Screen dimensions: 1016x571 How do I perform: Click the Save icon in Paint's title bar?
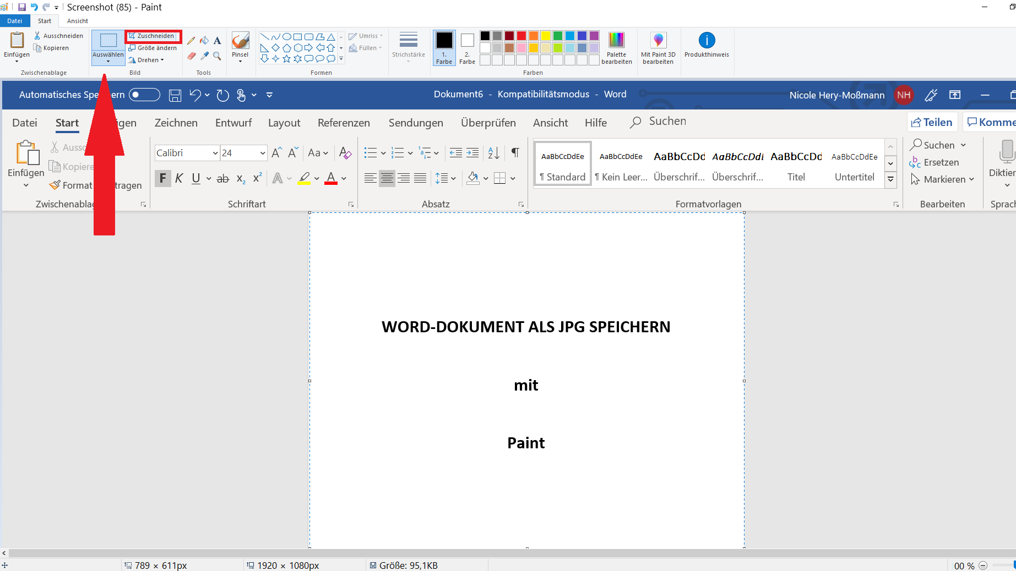point(22,7)
